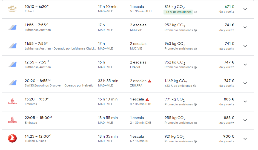258x150 pixels.
Task: Click Lufthansa logo on first 11:55 flight
Action: [x=13, y=27]
